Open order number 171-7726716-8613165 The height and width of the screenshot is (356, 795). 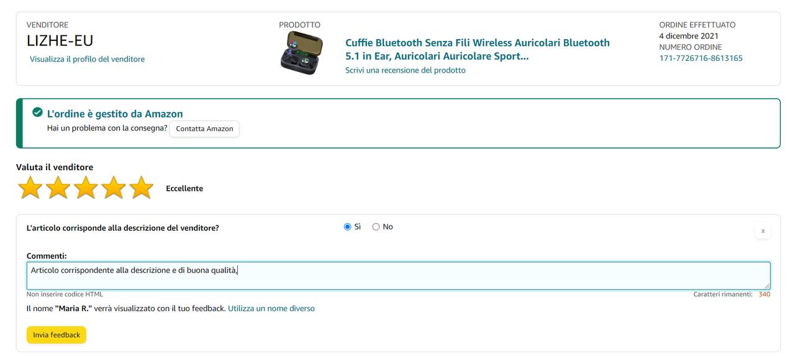tap(701, 58)
